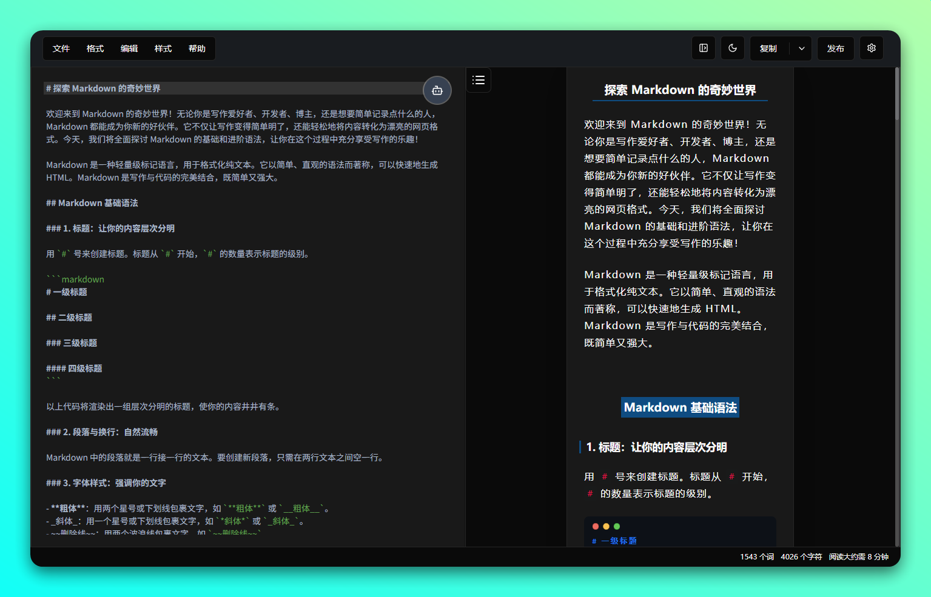The width and height of the screenshot is (931, 597).
Task: Click the '4026 个字符' character count
Action: click(801, 557)
